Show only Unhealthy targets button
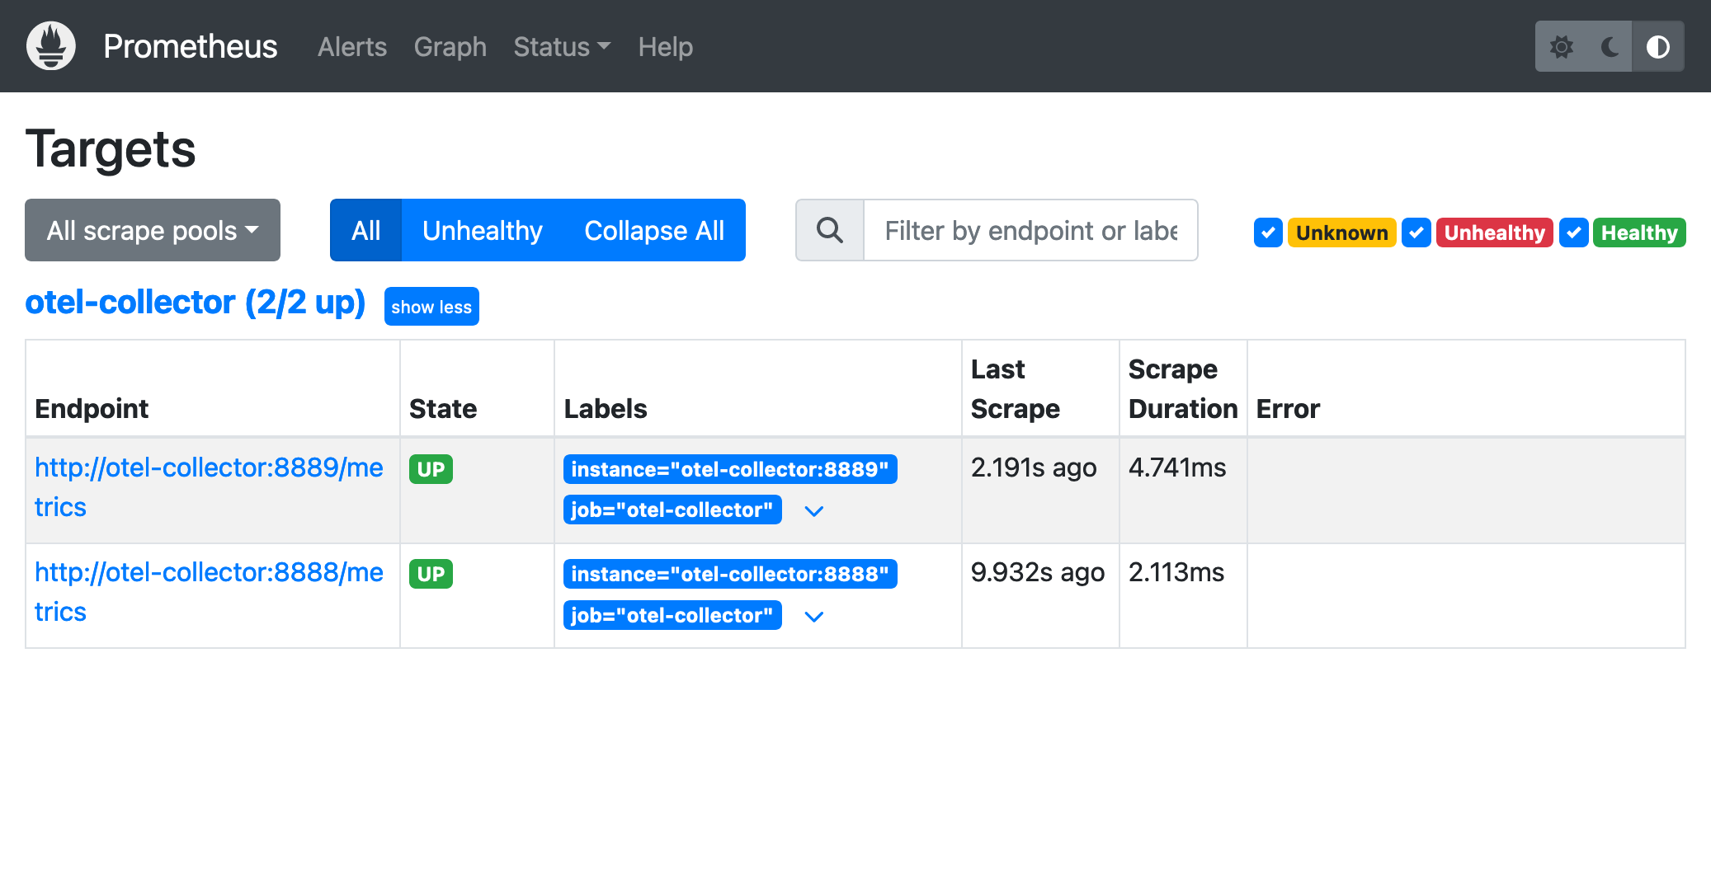Viewport: 1711px width, 869px height. [483, 230]
